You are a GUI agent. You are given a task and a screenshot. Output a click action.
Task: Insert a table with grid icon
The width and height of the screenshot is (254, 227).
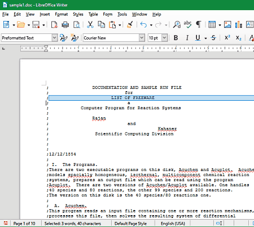pos(212,24)
